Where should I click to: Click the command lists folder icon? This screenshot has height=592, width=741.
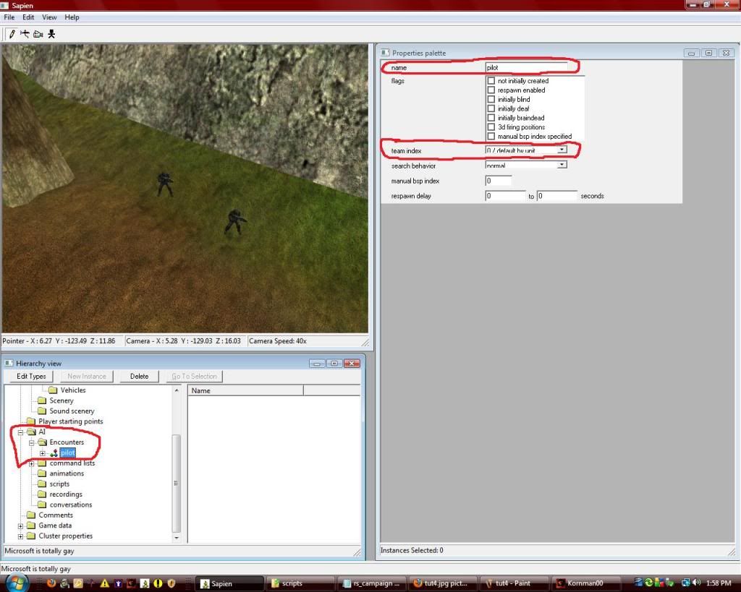tap(42, 463)
